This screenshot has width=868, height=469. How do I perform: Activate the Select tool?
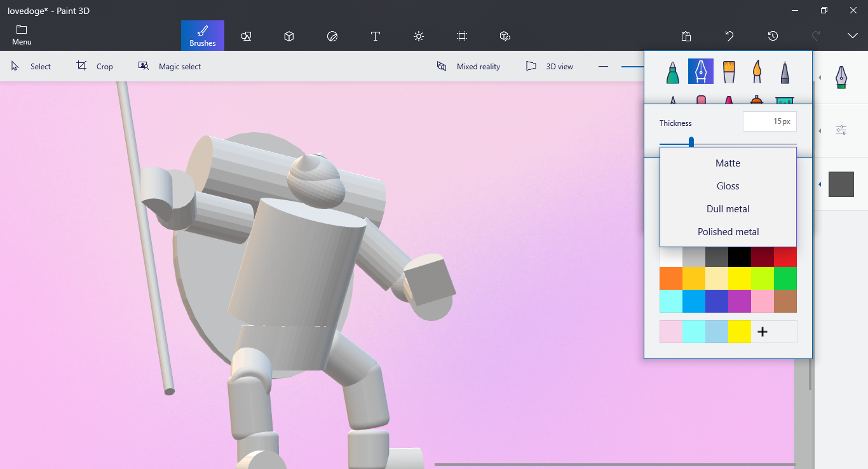click(x=31, y=66)
